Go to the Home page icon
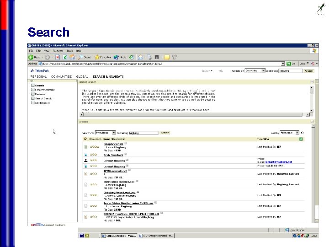This screenshot has height=247, width=329. point(72,57)
